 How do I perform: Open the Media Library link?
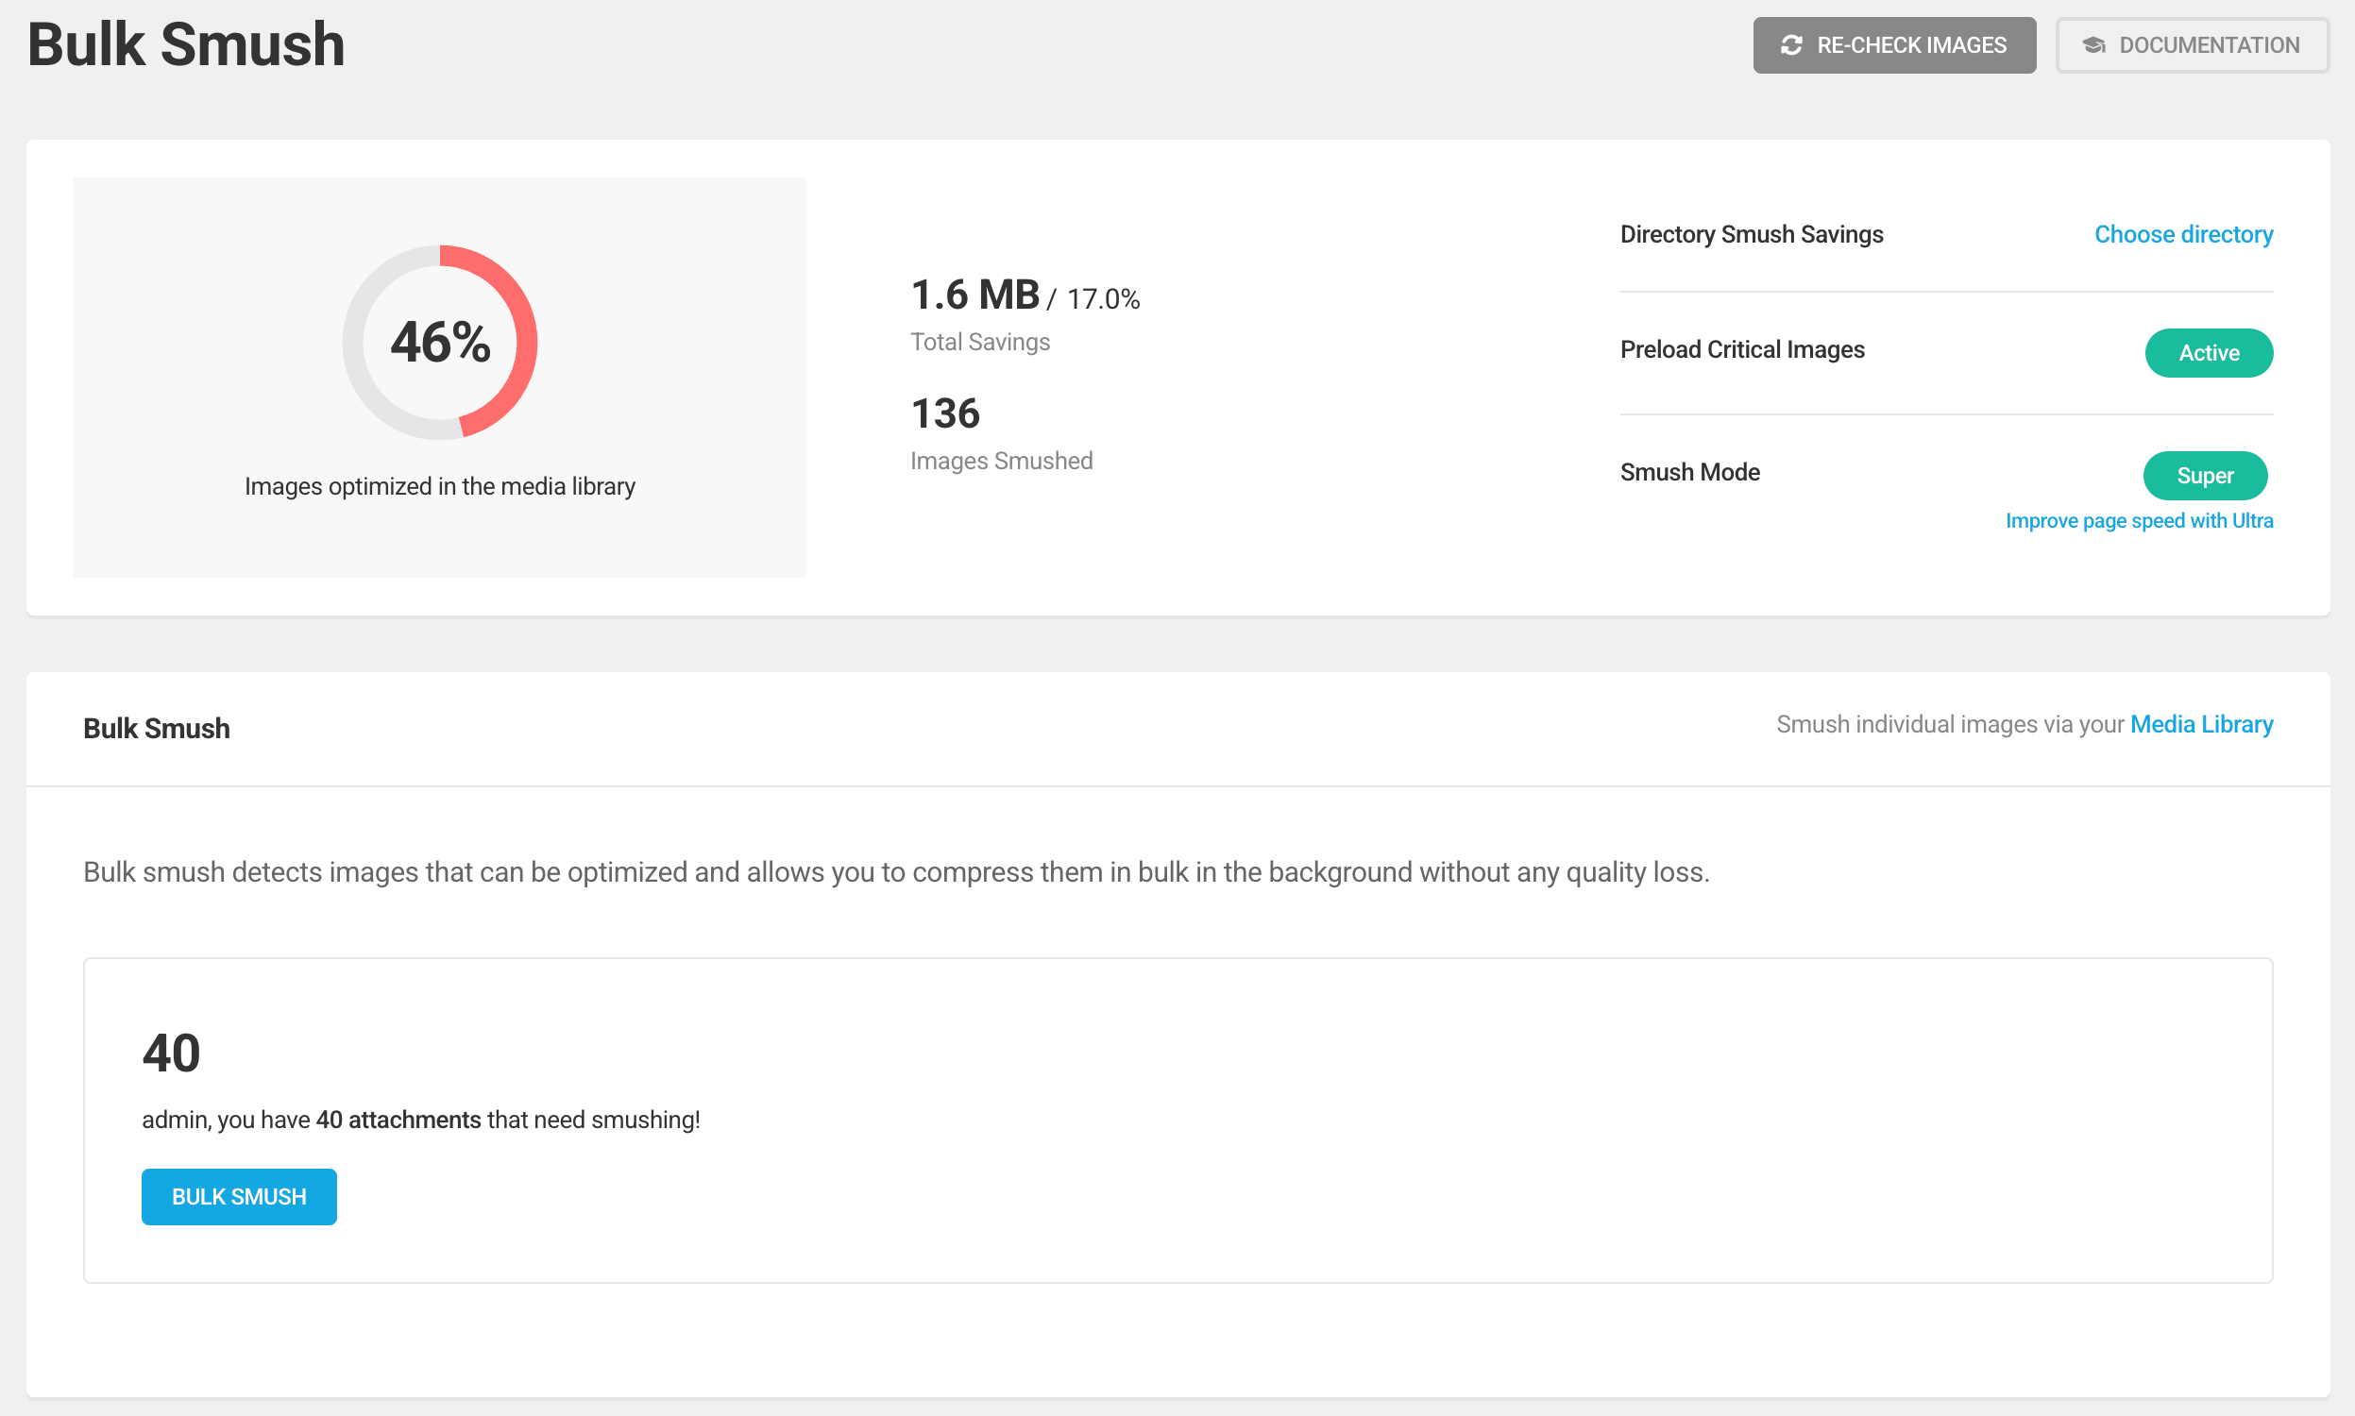[2200, 724]
